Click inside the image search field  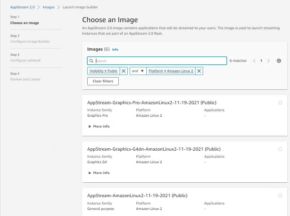click(x=157, y=61)
